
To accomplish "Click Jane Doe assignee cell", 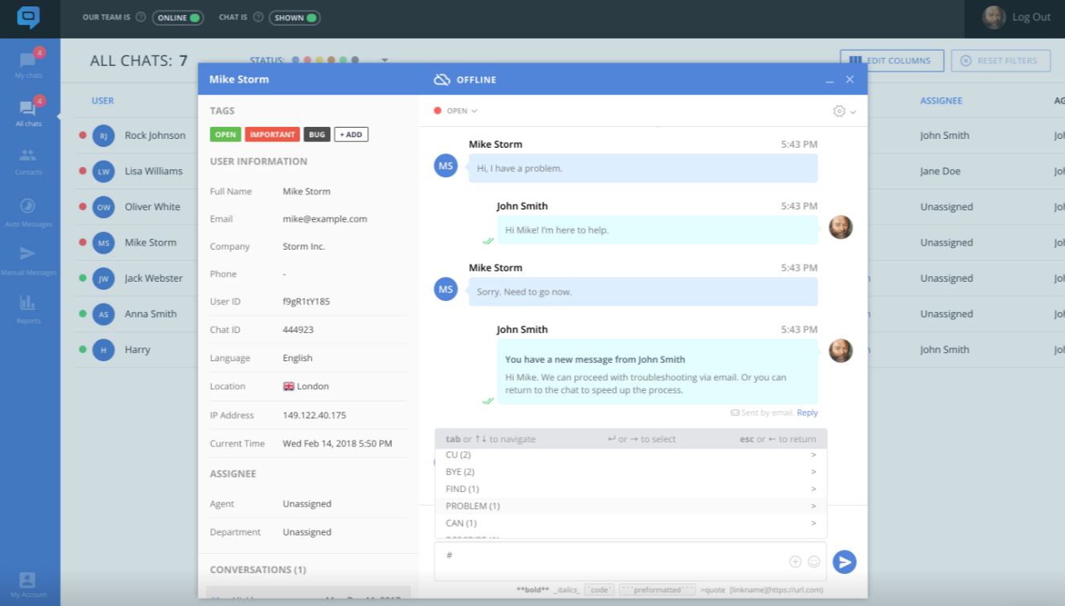I will (941, 171).
